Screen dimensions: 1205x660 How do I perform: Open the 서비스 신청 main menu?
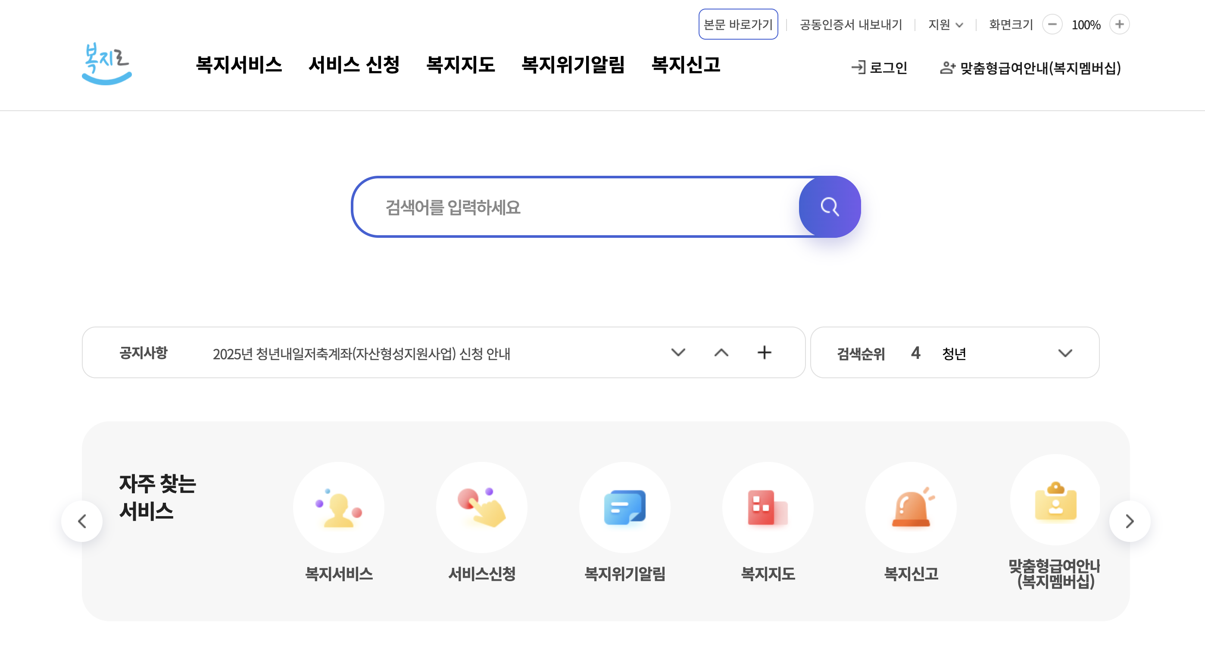354,65
